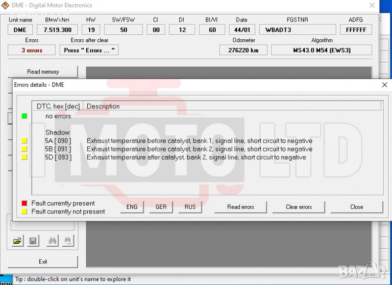Click the Read memory button
Viewport: 392px width, 285px height.
[43, 72]
